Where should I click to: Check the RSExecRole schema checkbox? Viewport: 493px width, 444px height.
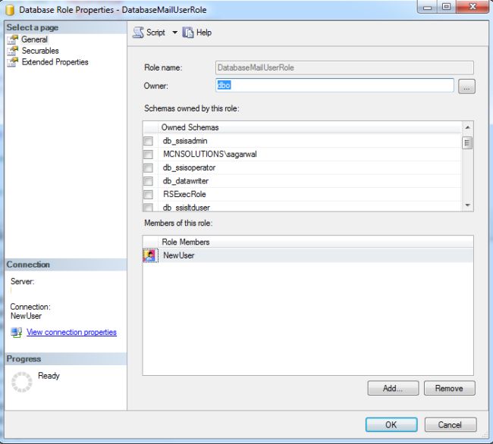pos(148,195)
